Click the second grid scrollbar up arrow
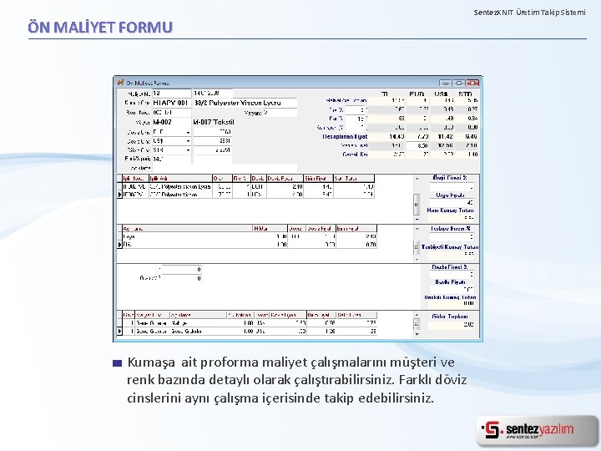 (x=417, y=229)
